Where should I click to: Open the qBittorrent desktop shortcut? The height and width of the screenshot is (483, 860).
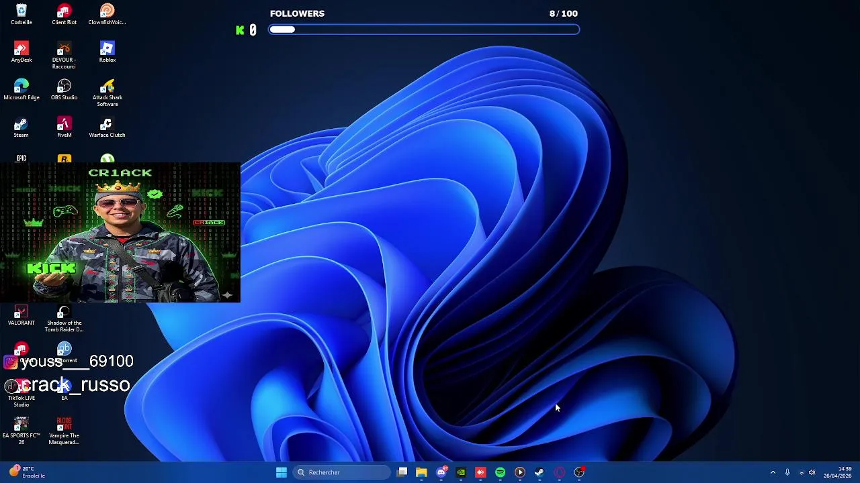pyautogui.click(x=64, y=353)
